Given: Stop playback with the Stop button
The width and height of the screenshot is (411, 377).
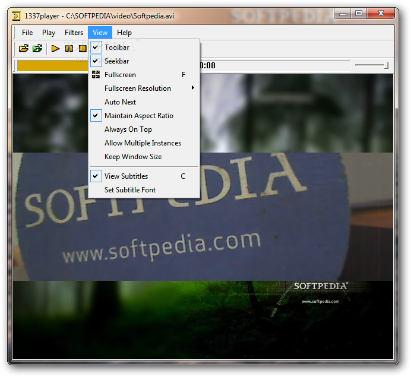Looking at the screenshot, I should click(83, 49).
